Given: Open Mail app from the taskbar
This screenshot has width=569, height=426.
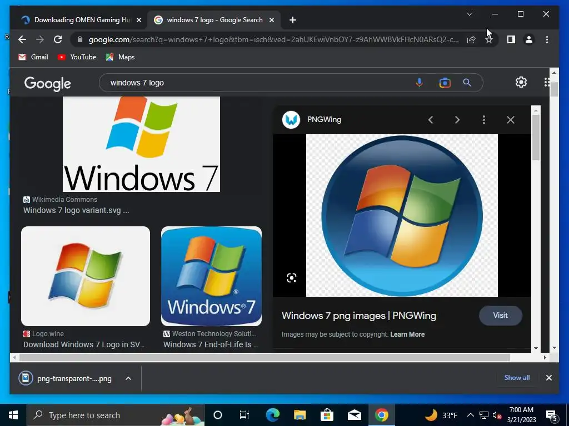Looking at the screenshot, I should click(x=354, y=415).
